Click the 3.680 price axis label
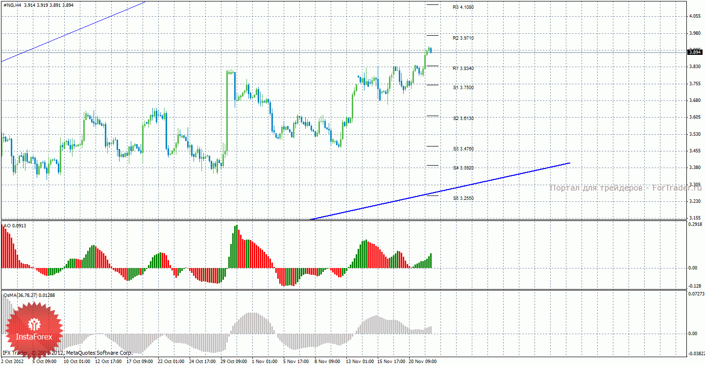This screenshot has width=705, height=365. [x=695, y=100]
